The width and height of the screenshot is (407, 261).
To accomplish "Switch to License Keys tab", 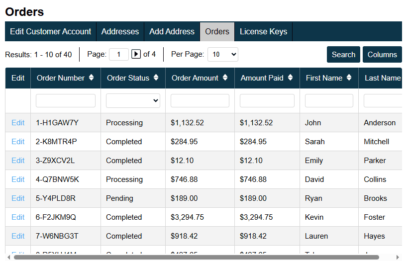I will [x=264, y=32].
